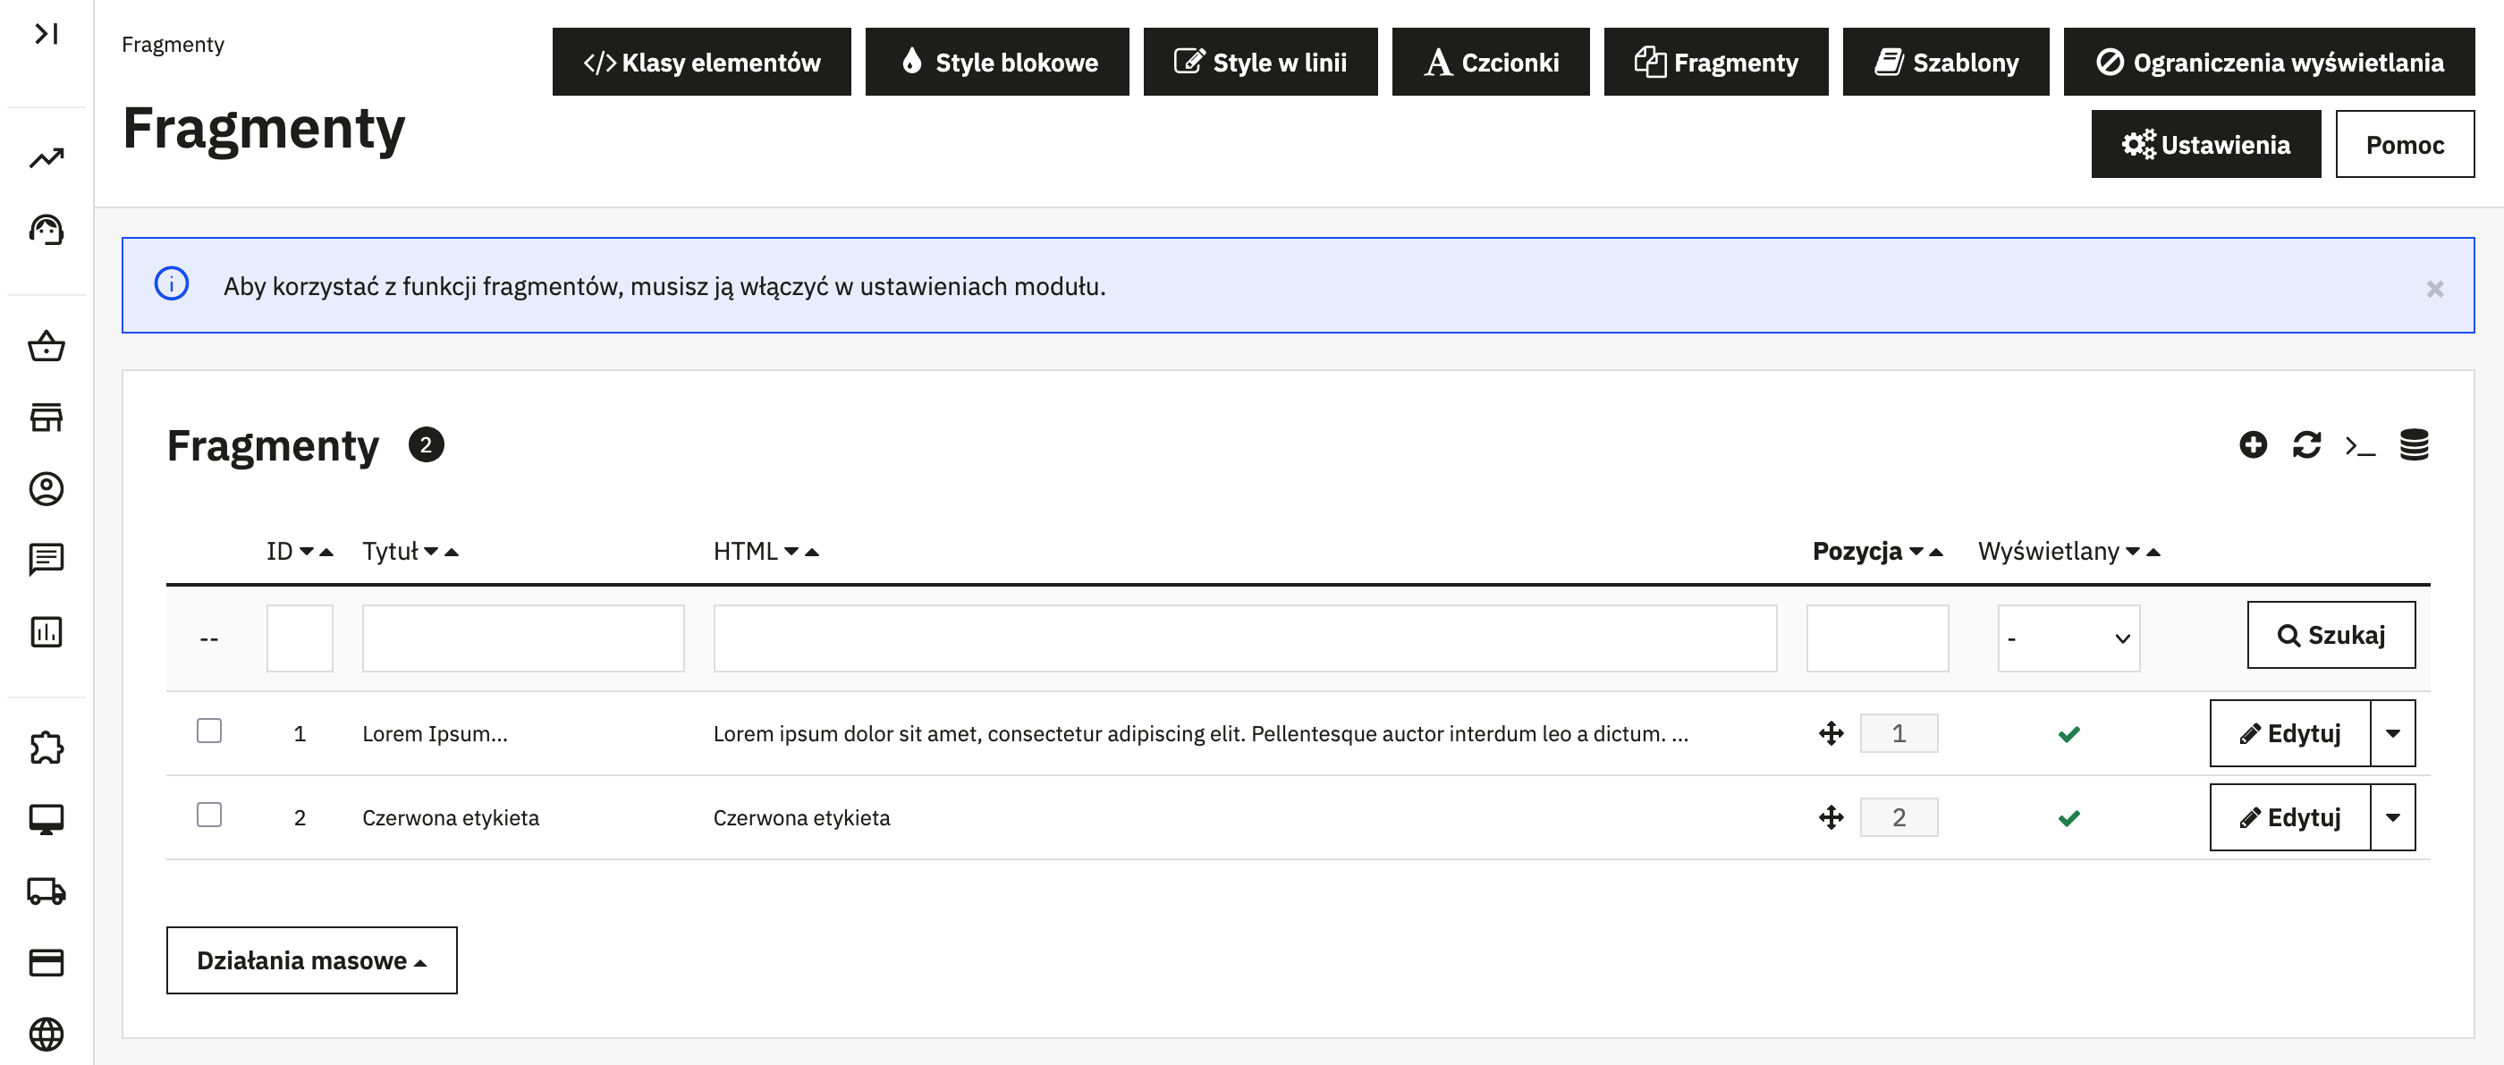Open the Działania masowe bulk actions menu

pyautogui.click(x=311, y=960)
